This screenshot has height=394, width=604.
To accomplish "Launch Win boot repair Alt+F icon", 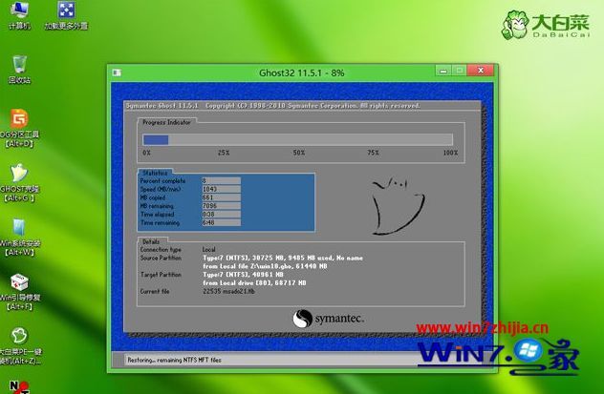I will (x=19, y=292).
